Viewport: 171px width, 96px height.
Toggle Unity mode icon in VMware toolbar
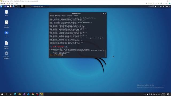pos(17,3)
